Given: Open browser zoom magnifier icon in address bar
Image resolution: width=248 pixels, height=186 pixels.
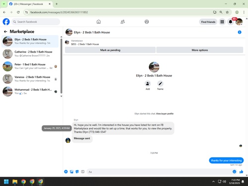Looking at the screenshot, I should point(221,12).
